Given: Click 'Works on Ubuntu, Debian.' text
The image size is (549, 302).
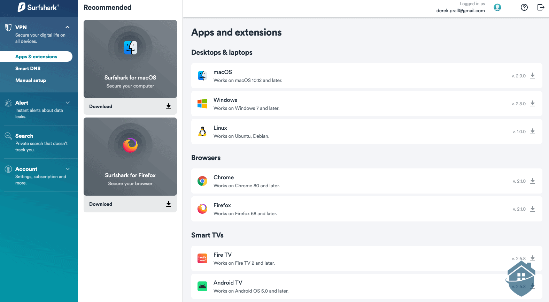Looking at the screenshot, I should pyautogui.click(x=241, y=136).
